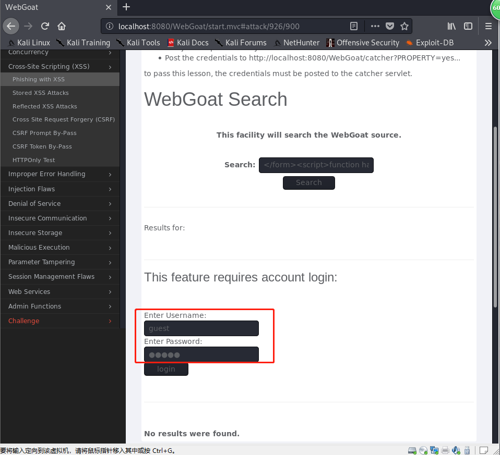Image resolution: width=500 pixels, height=455 pixels.
Task: Open the Library icon in toolbar
Action: pos(451,26)
